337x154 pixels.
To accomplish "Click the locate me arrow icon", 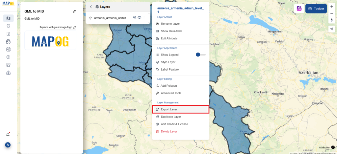I will (332, 29).
